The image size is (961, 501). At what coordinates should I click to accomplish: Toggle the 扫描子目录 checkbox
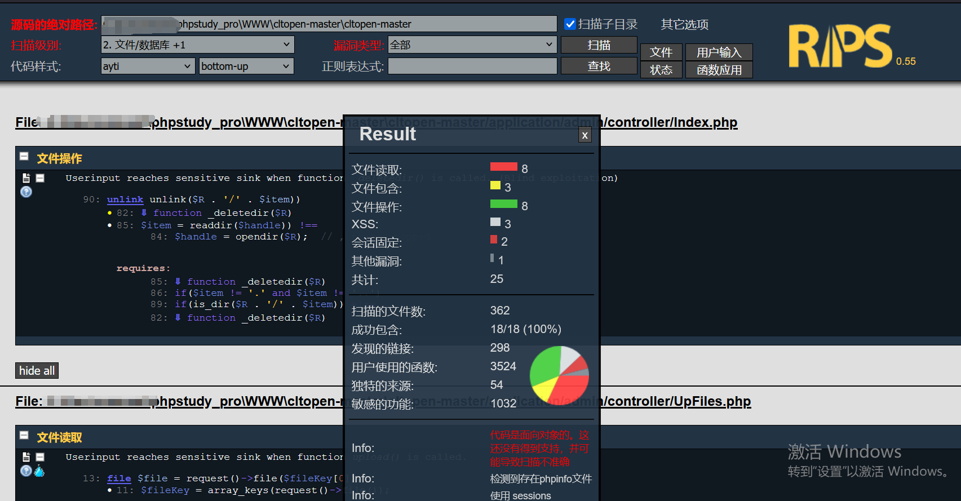pyautogui.click(x=570, y=24)
